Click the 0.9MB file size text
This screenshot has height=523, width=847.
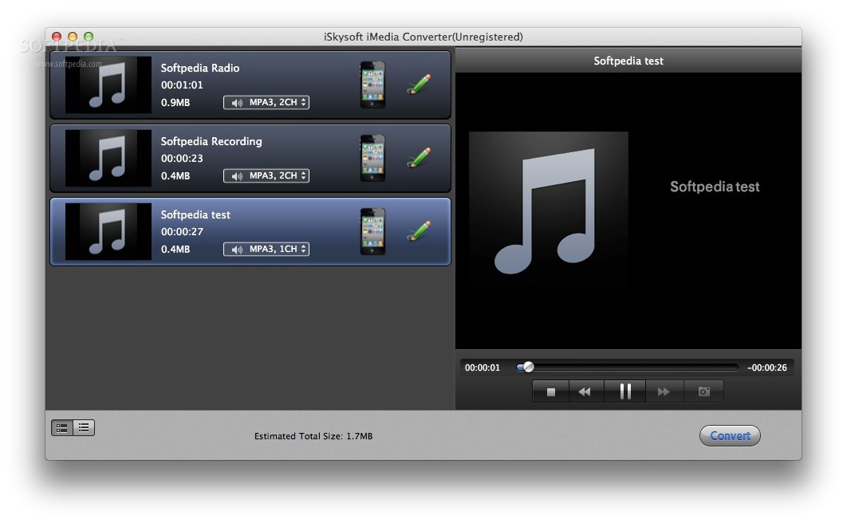(x=175, y=103)
